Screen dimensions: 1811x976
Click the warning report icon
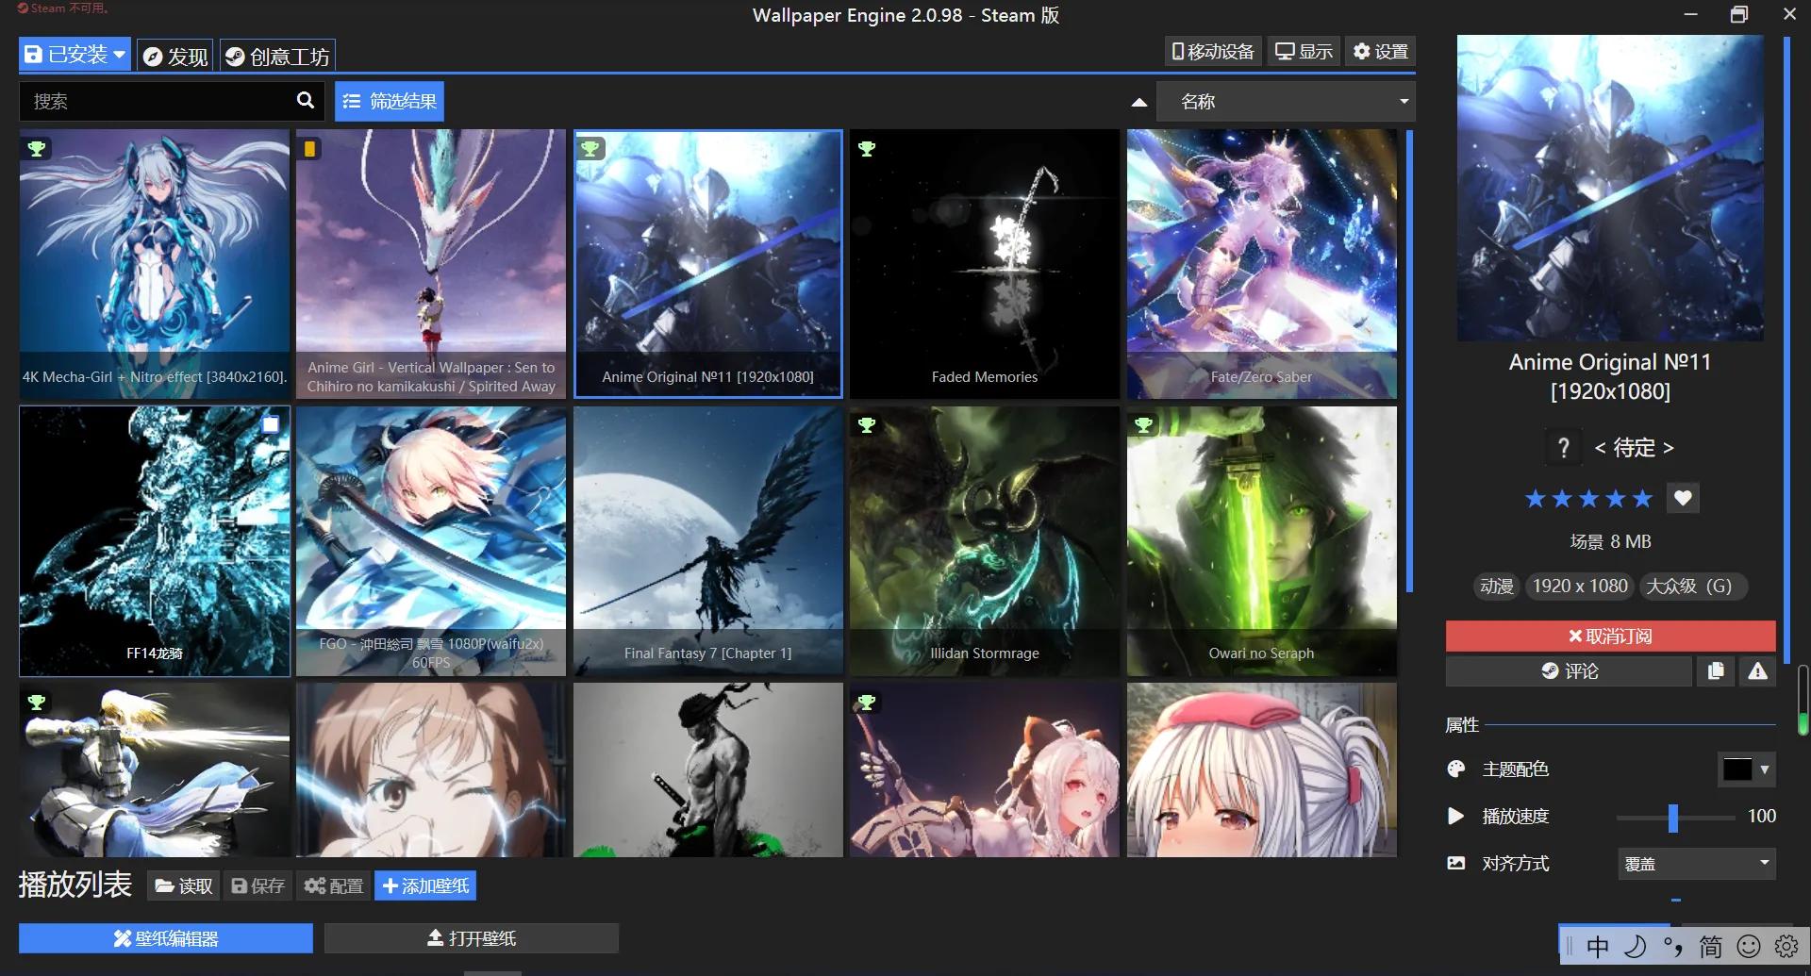pos(1757,670)
